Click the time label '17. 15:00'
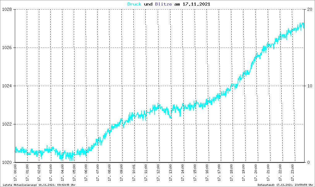The height and width of the screenshot is (187, 315). (x=195, y=172)
